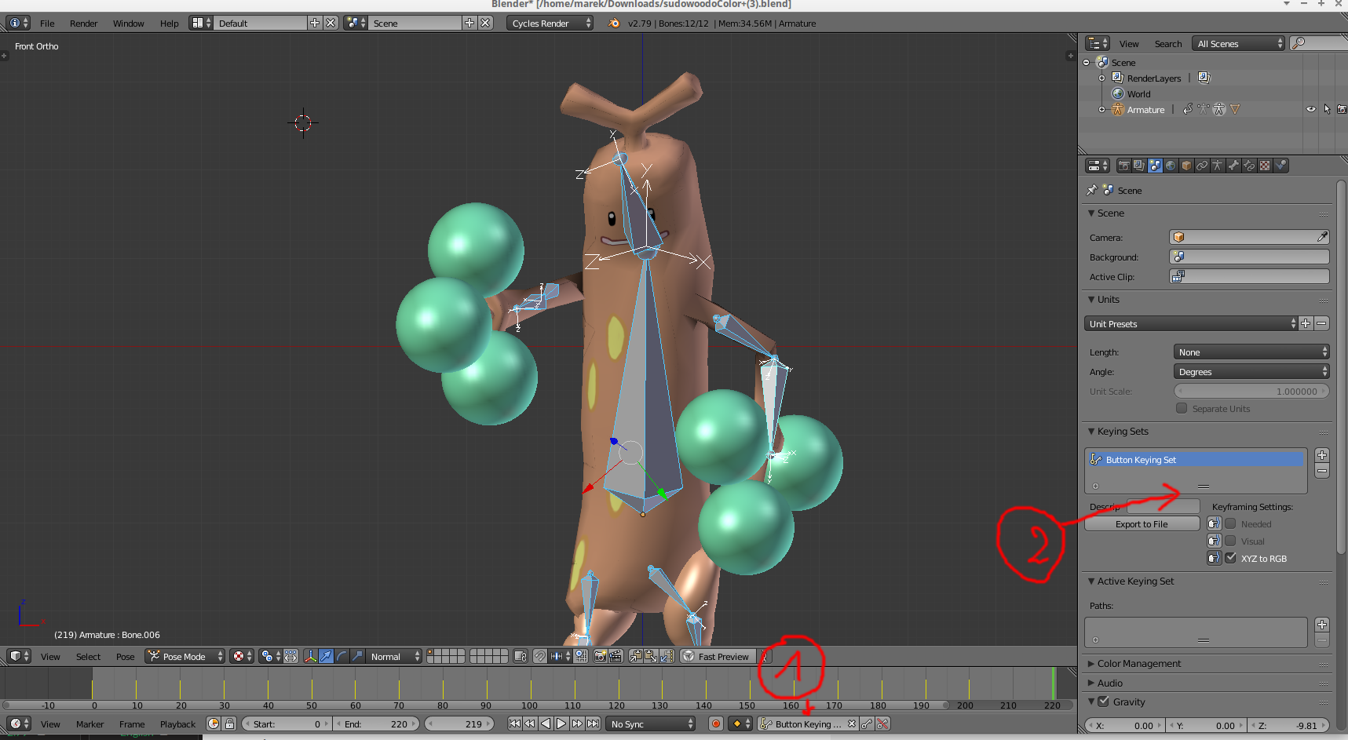Click the play animation forward button
The width and height of the screenshot is (1348, 740).
coord(561,724)
